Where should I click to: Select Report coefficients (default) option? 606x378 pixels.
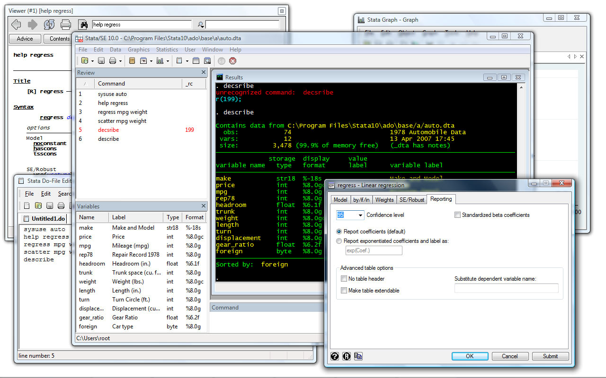pos(339,232)
